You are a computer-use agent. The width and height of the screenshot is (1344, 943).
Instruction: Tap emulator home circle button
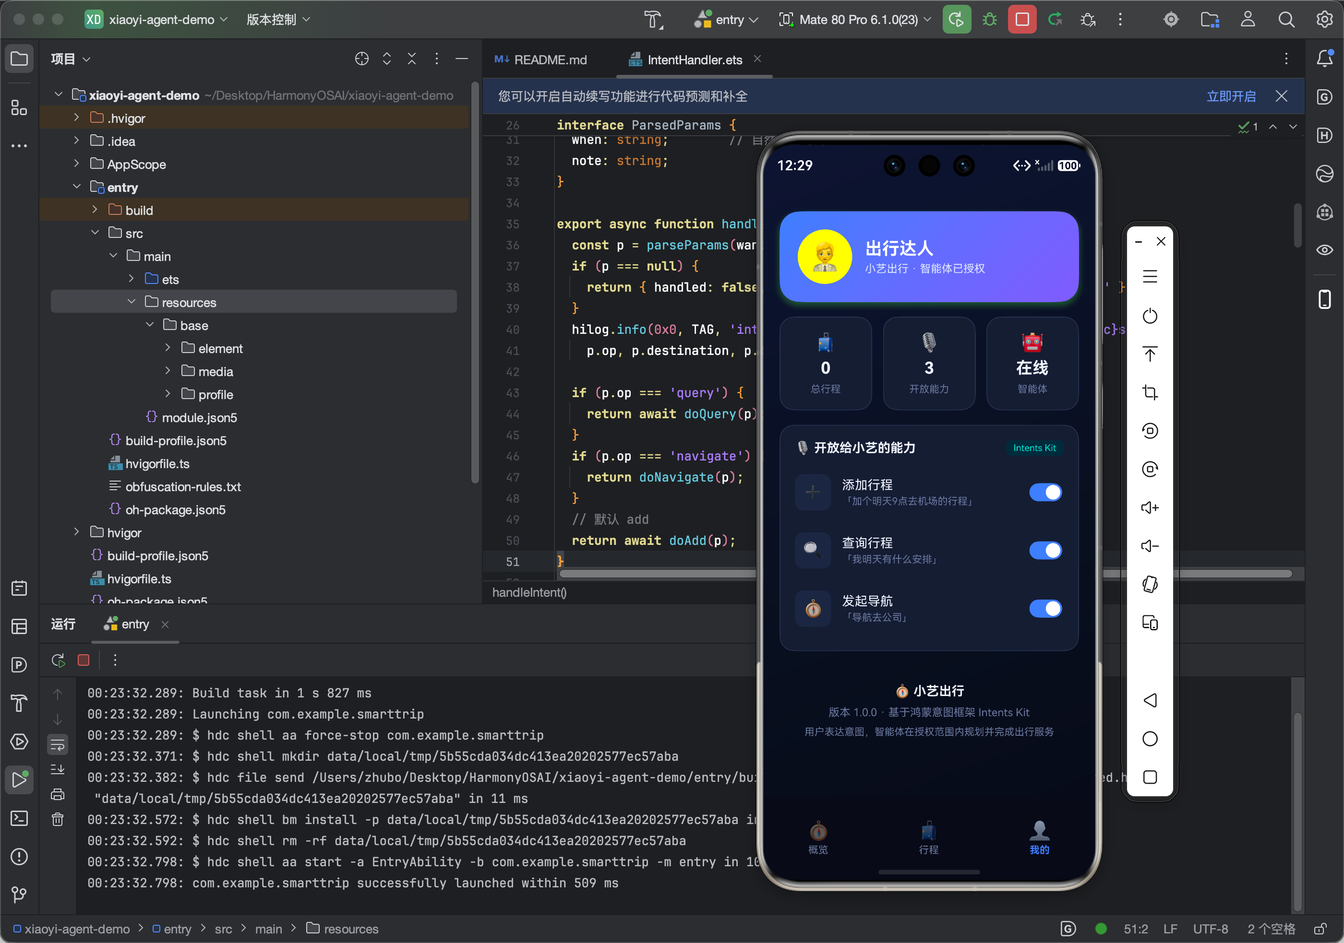tap(1150, 739)
